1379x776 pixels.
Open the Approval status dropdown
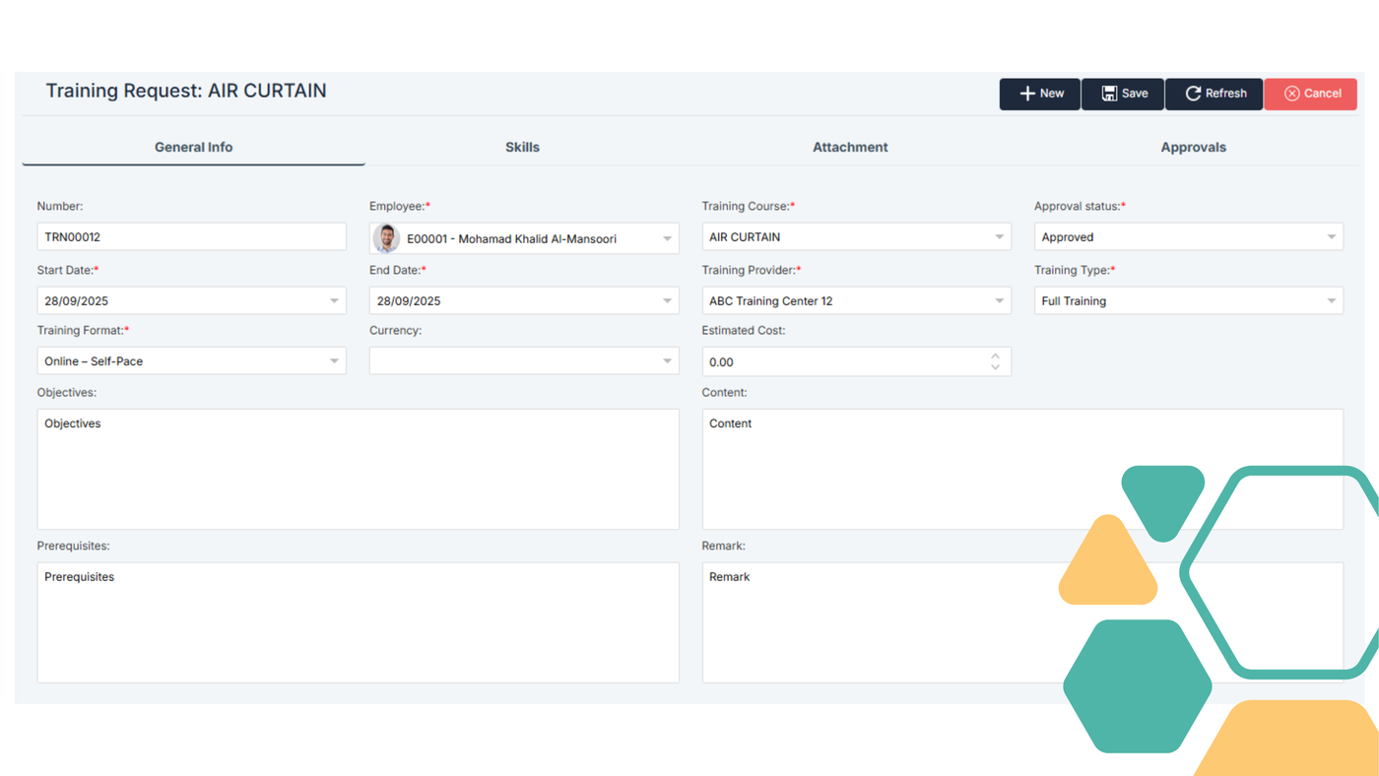click(1332, 237)
